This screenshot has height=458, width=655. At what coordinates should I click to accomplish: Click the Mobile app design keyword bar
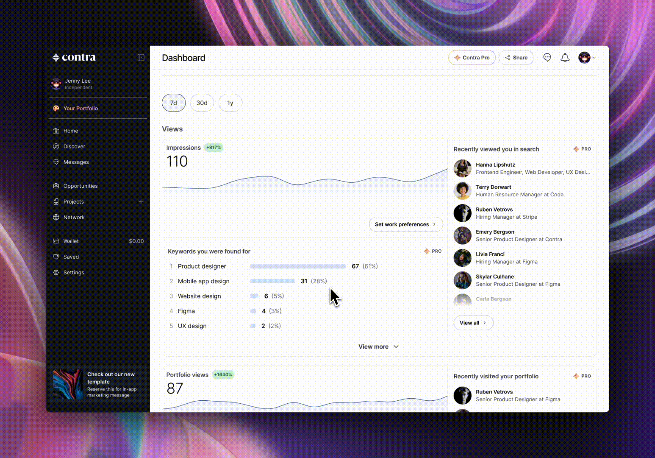(272, 281)
